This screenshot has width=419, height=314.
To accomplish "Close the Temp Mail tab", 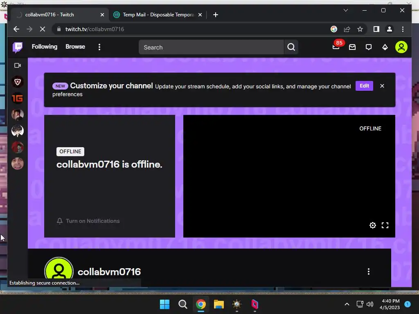I will tap(200, 15).
